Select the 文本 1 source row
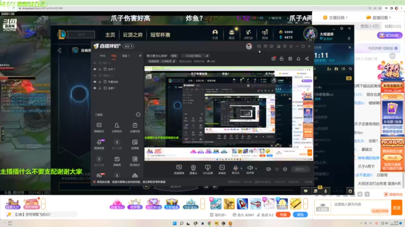Screen dimensions: 405x227 pyautogui.click(x=117, y=69)
